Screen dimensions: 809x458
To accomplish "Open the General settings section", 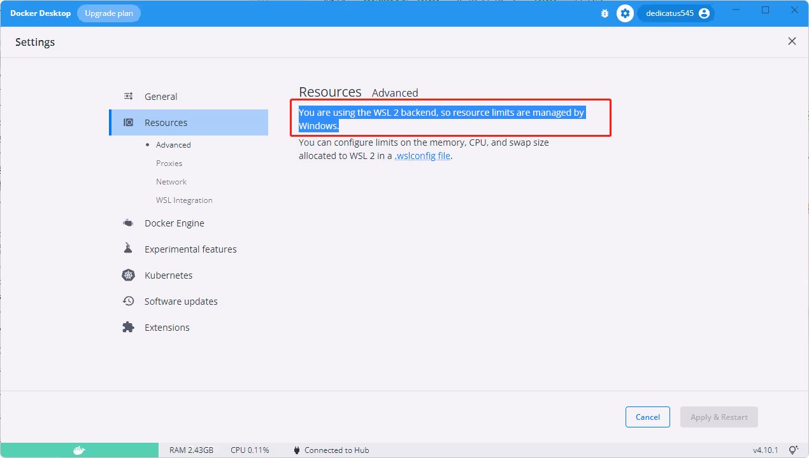I will [189, 97].
